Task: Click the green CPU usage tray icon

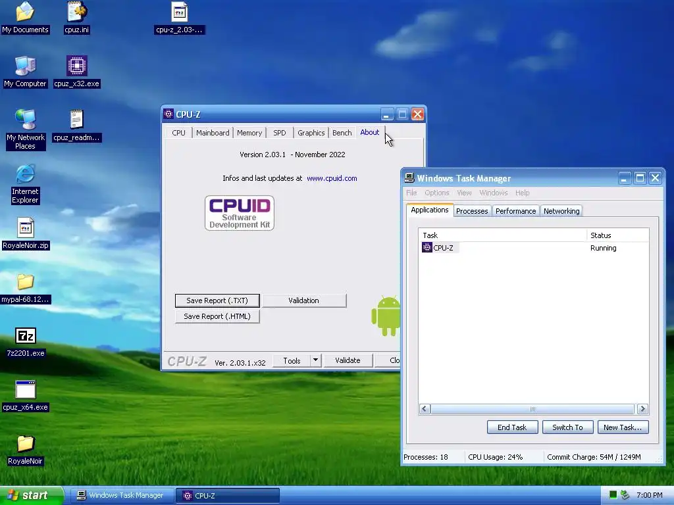Action: pyautogui.click(x=613, y=495)
